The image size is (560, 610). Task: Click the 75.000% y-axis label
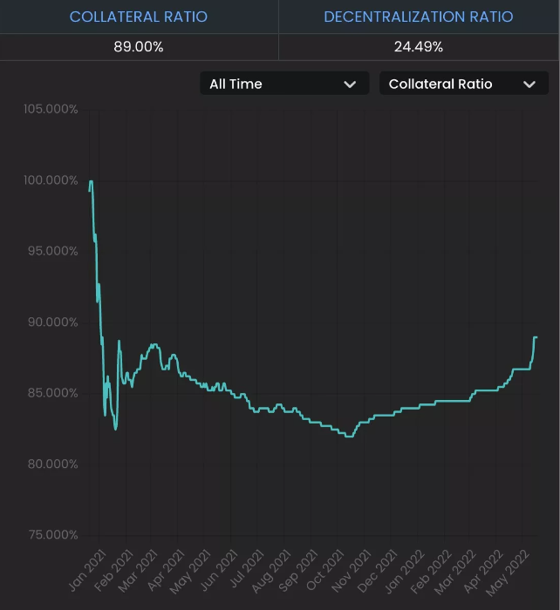tap(53, 534)
